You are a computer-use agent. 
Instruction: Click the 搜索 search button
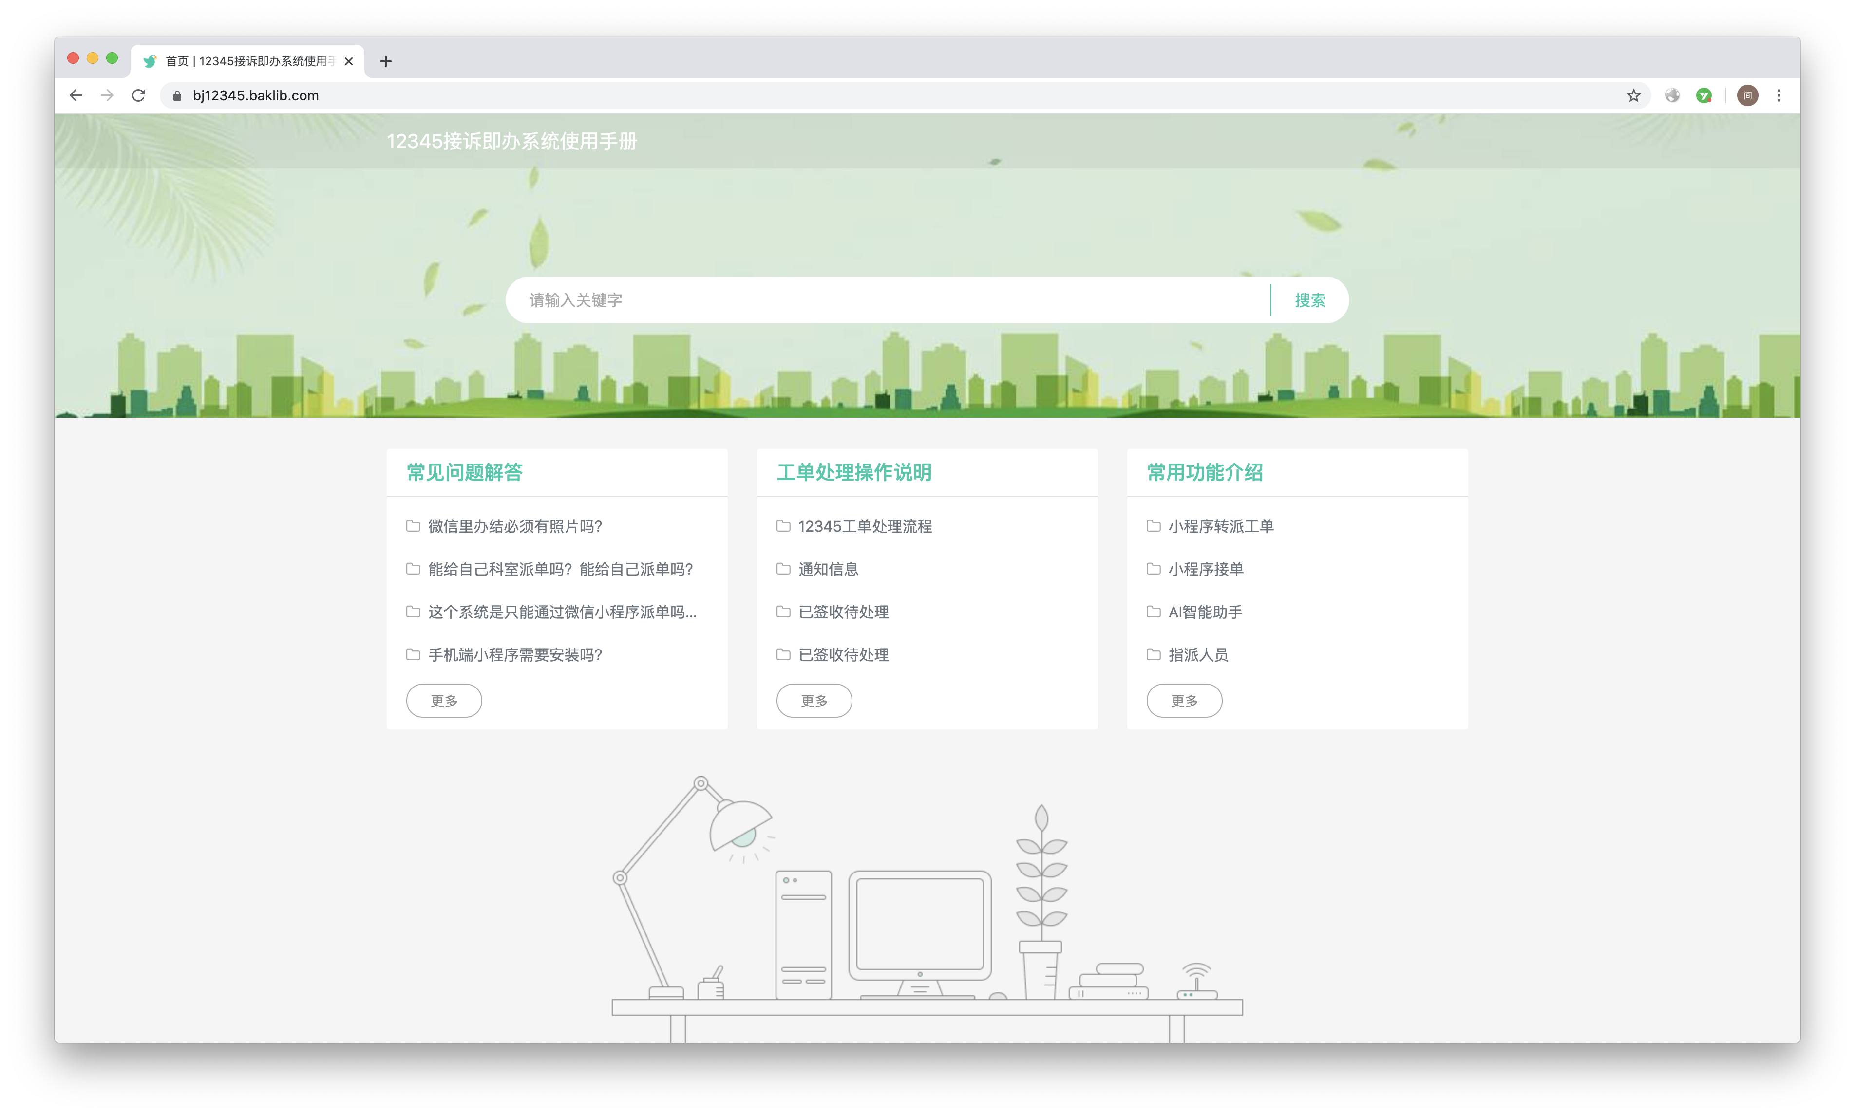[1309, 300]
